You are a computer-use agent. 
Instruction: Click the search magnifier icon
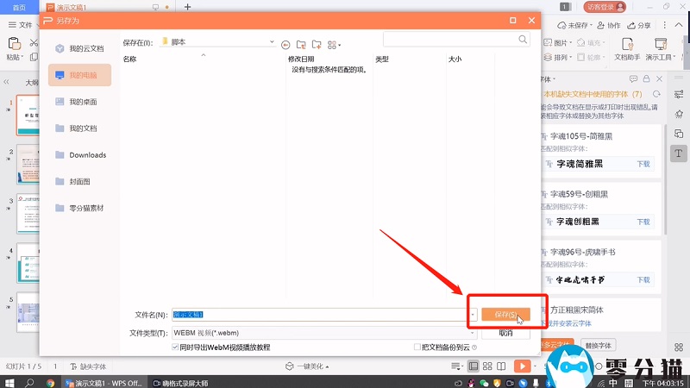pyautogui.click(x=524, y=40)
